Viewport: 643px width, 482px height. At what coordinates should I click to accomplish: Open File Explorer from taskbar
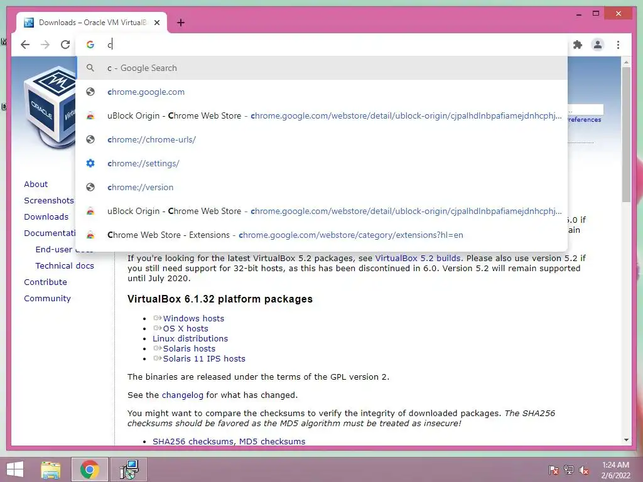(51, 469)
